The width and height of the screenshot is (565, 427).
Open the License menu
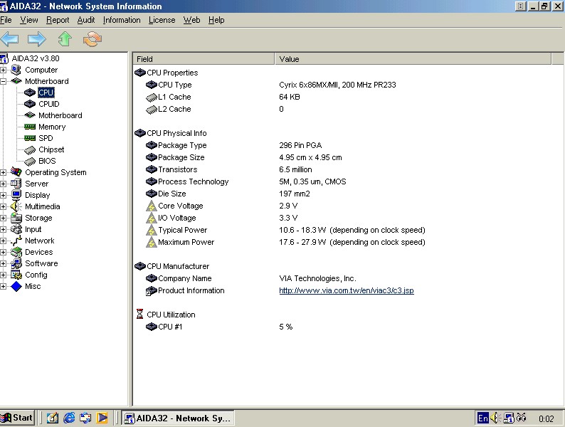click(x=162, y=20)
